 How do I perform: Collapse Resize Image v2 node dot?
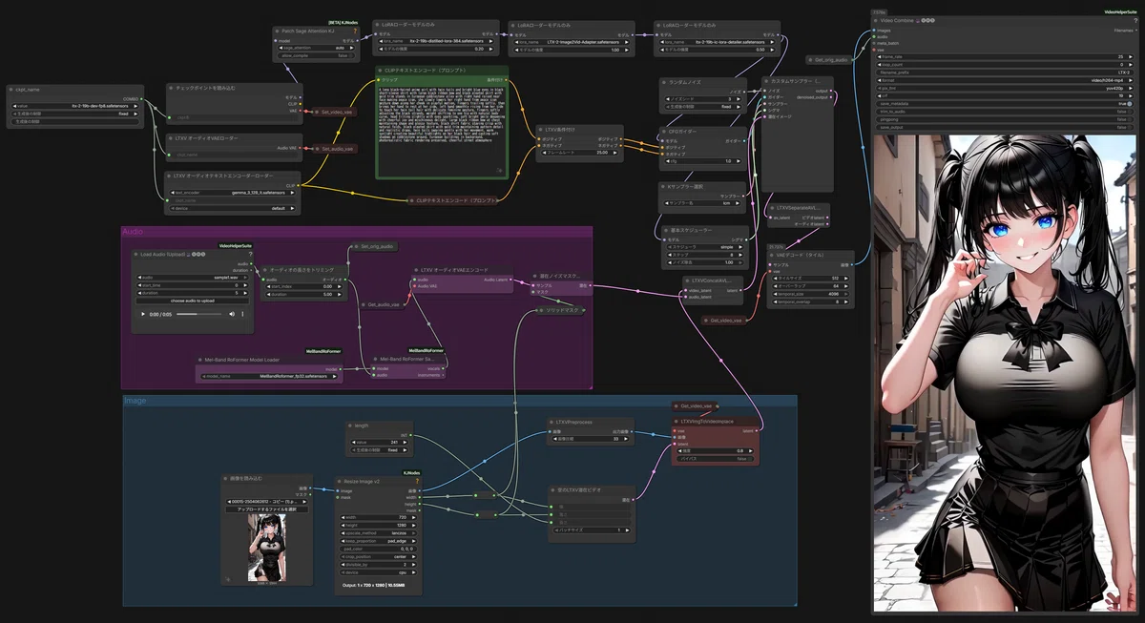pos(339,481)
